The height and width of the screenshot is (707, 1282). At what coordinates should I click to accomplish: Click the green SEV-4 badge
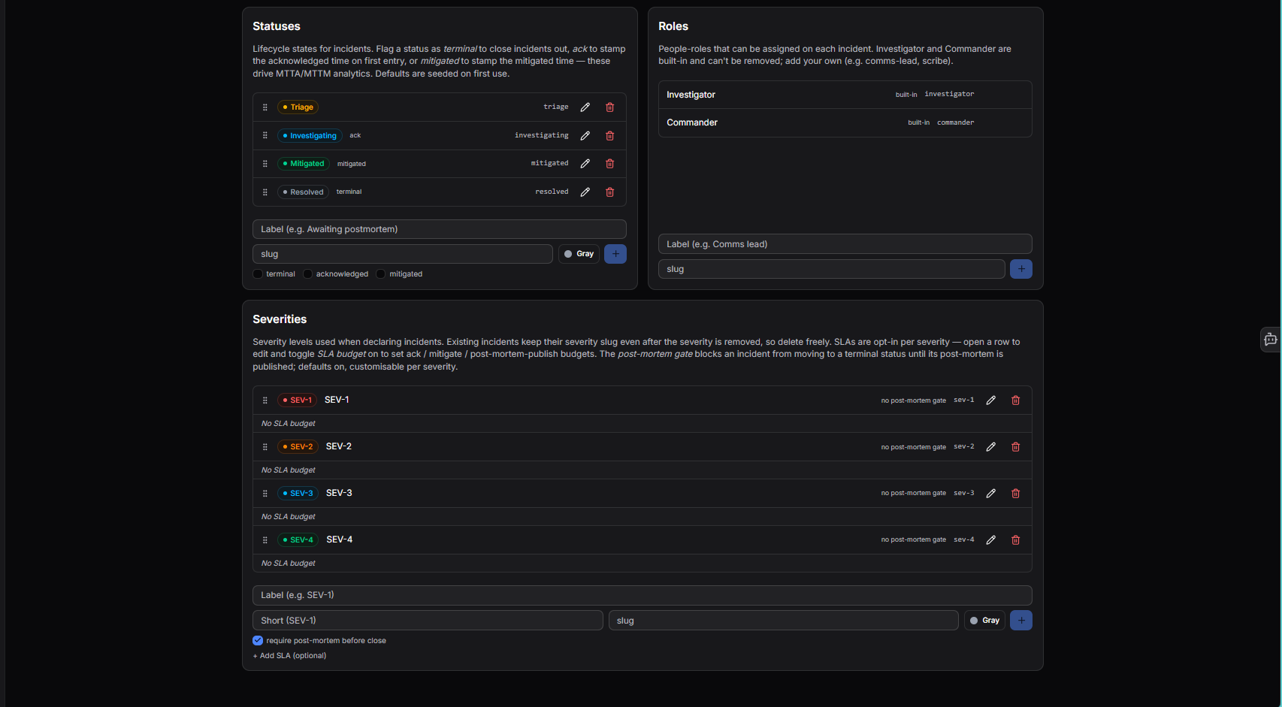point(298,540)
